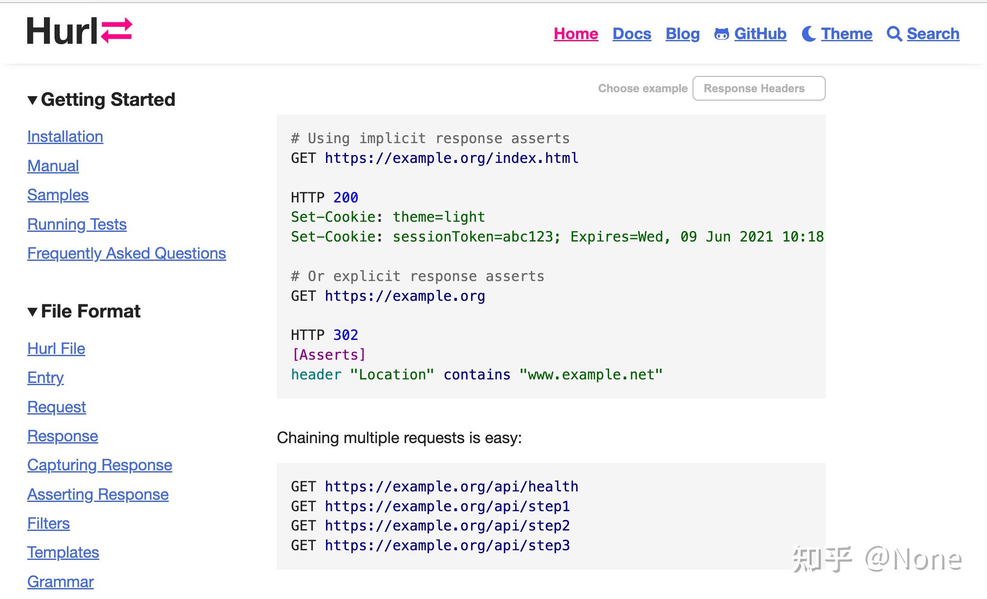Click the magnifying glass search icon

[x=894, y=34]
